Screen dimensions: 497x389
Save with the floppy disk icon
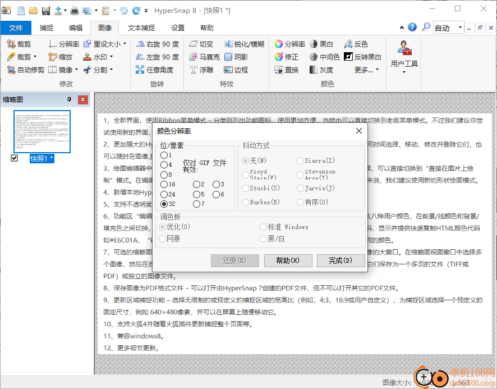(46, 11)
